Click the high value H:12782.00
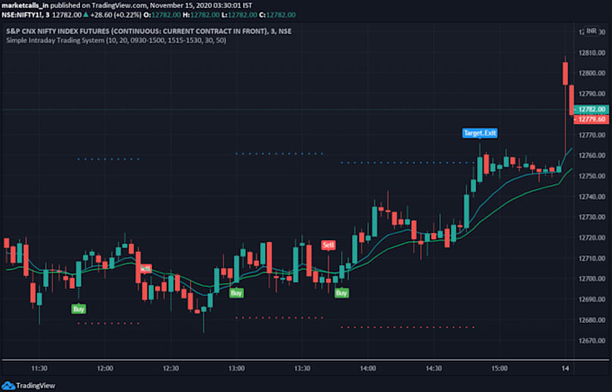The height and width of the screenshot is (392, 612). (201, 14)
